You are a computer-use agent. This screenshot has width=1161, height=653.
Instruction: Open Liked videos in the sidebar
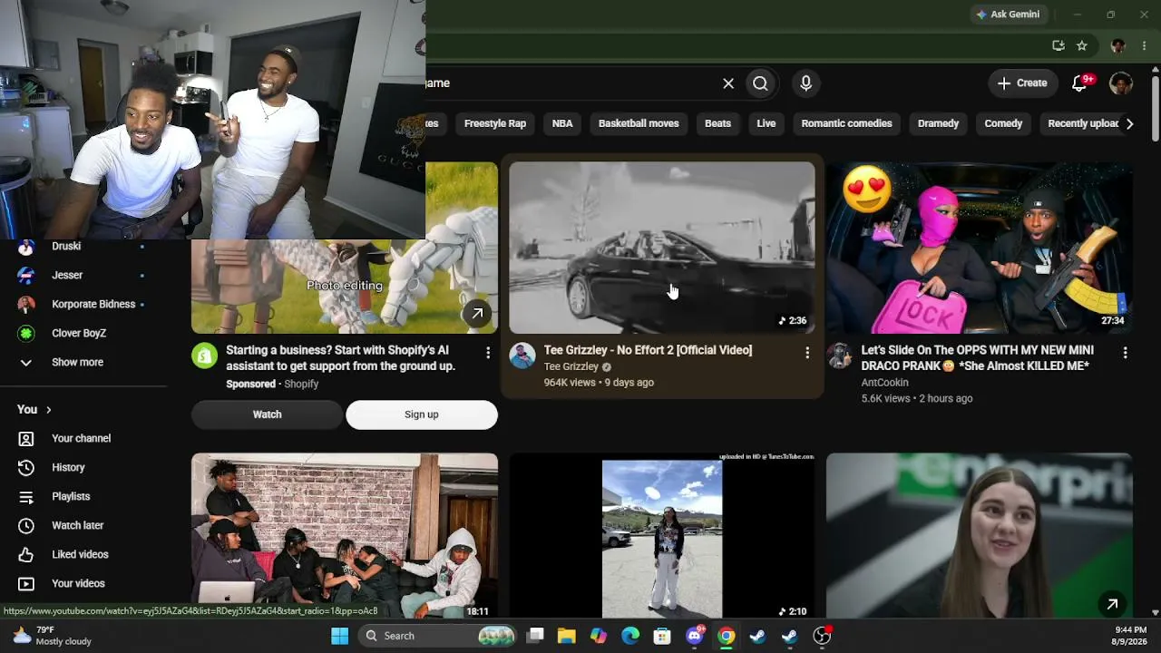(x=80, y=554)
